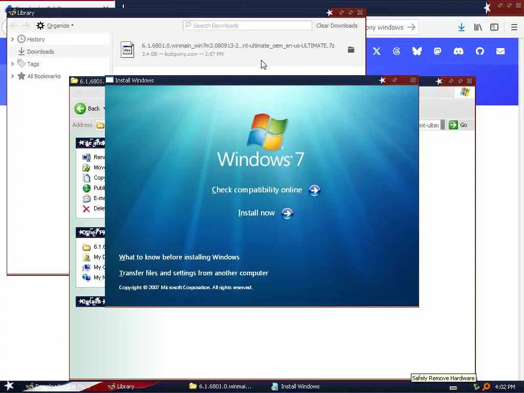This screenshot has width=524, height=393.
Task: Click the Clear Downloads button
Action: [337, 26]
